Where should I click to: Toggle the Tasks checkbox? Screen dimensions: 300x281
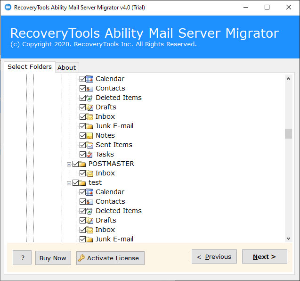point(83,154)
